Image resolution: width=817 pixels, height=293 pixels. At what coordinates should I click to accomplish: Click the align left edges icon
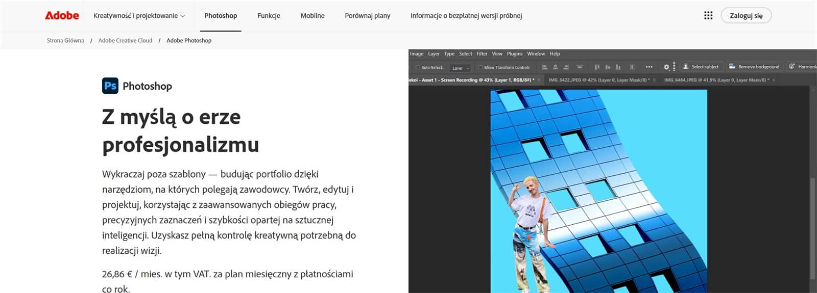545,67
